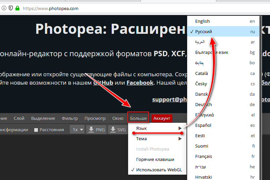Open the Слой menu
The image size is (270, 180).
click(19, 118)
